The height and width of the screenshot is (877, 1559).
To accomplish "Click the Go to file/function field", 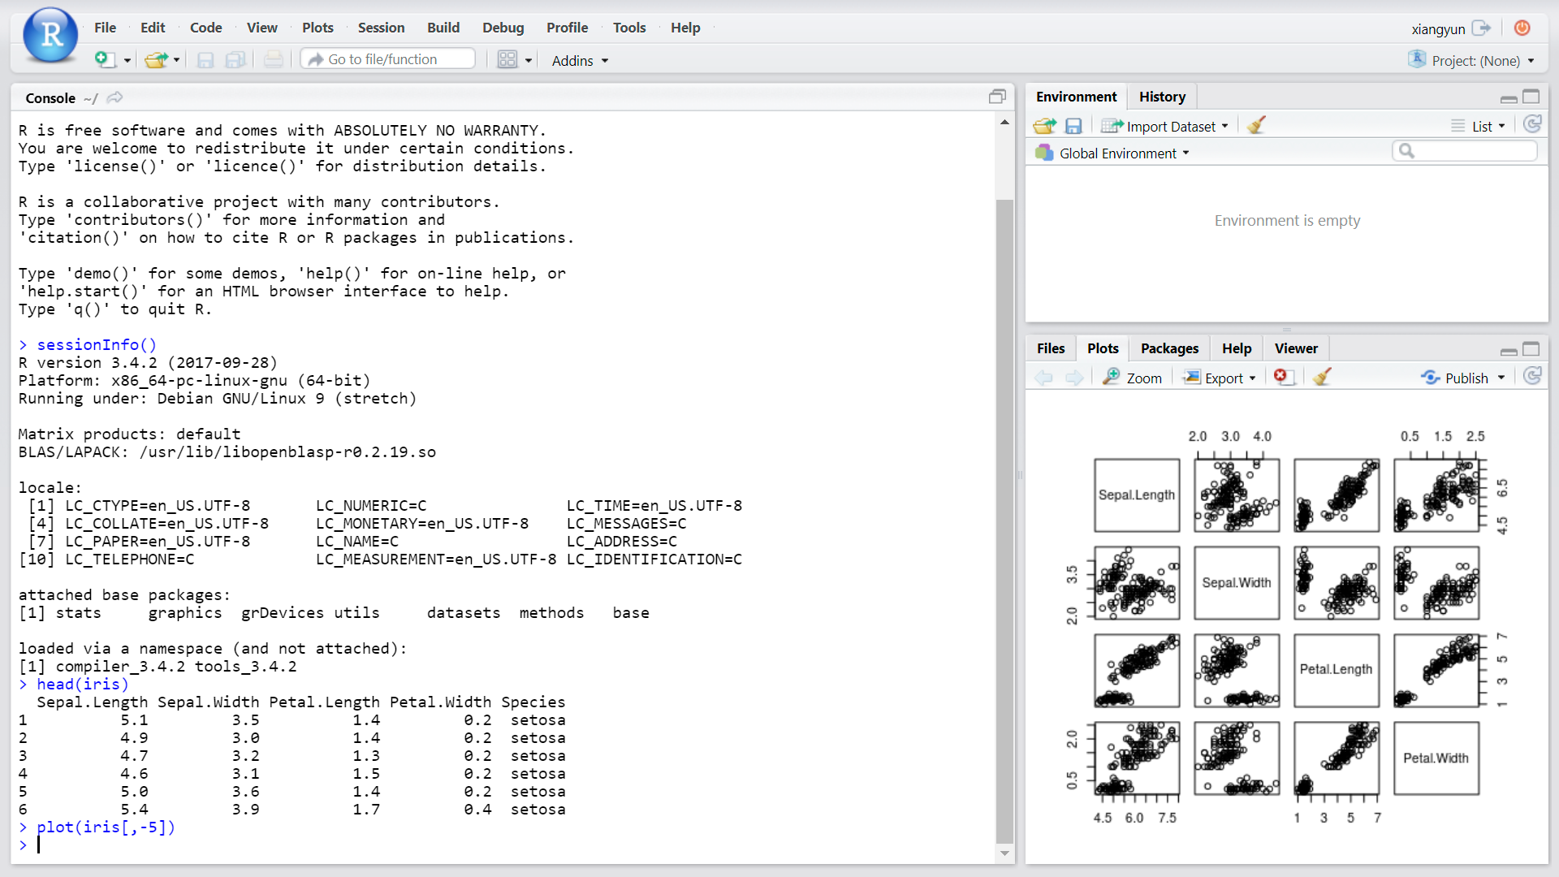I will tap(388, 59).
